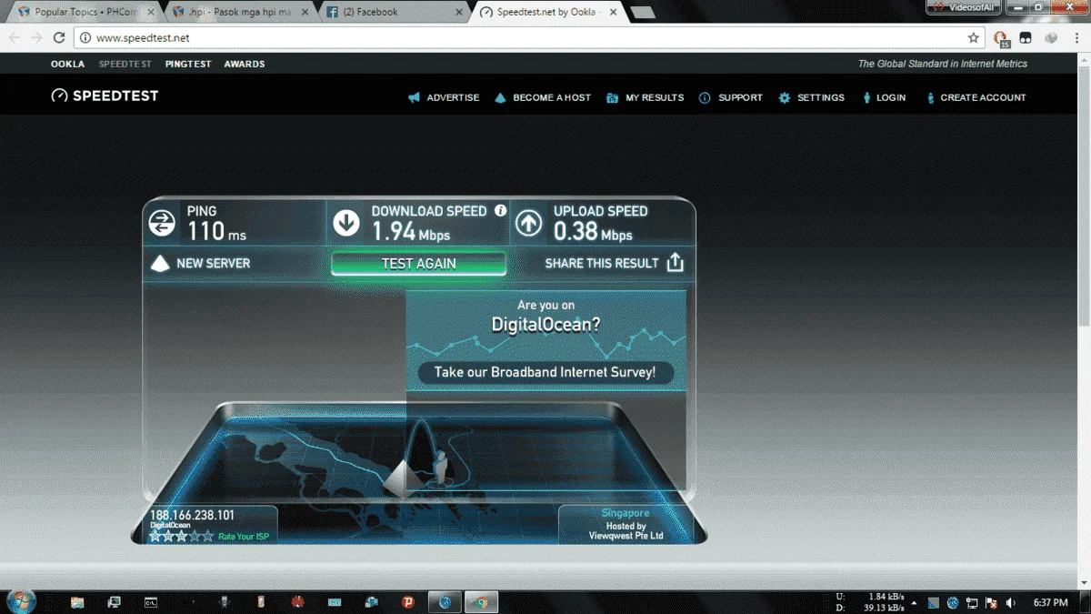Image resolution: width=1091 pixels, height=614 pixels.
Task: Open the Awards nav item
Action: pyautogui.click(x=245, y=64)
